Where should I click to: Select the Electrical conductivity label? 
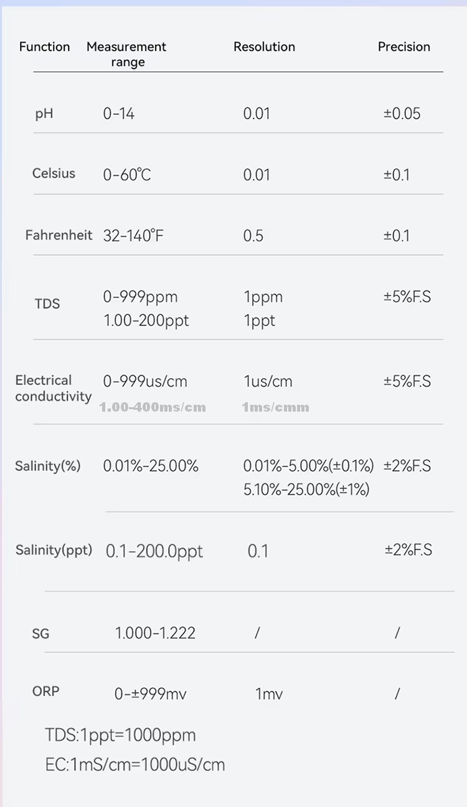coord(53,389)
